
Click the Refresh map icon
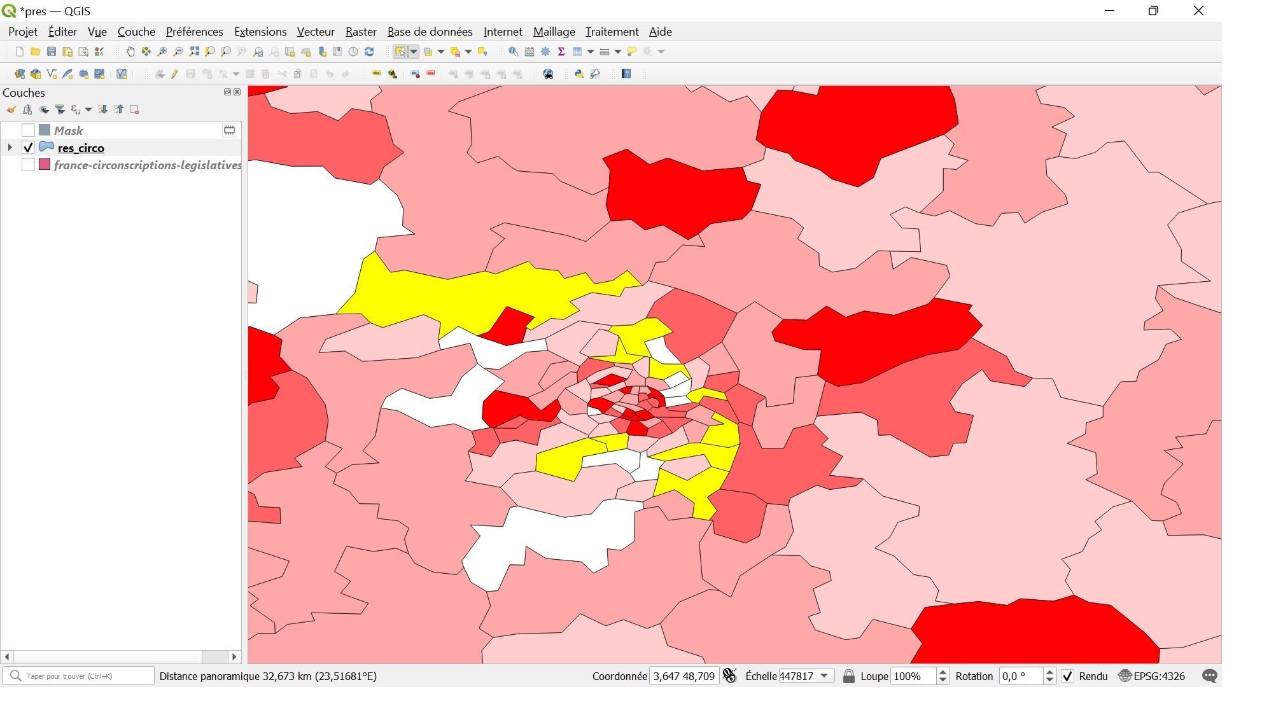(x=369, y=52)
